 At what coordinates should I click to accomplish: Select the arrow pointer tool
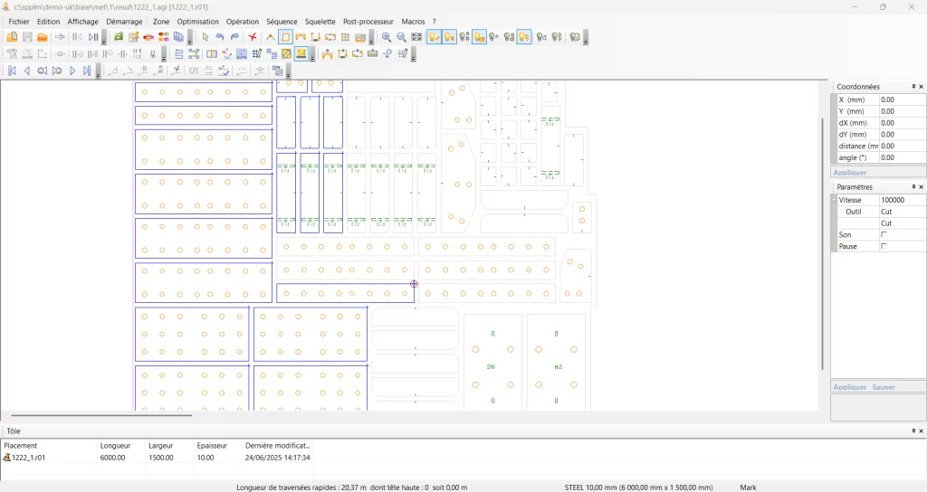click(x=205, y=37)
